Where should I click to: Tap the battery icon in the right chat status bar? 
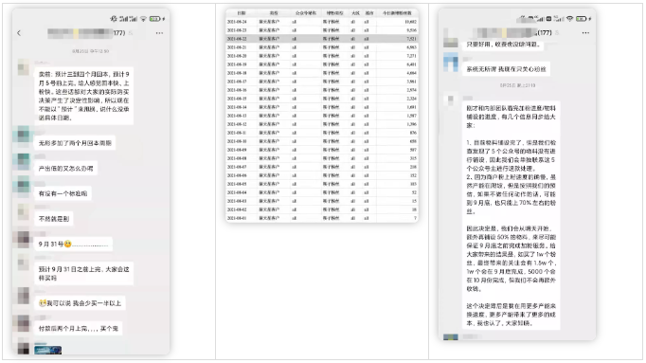(582, 19)
